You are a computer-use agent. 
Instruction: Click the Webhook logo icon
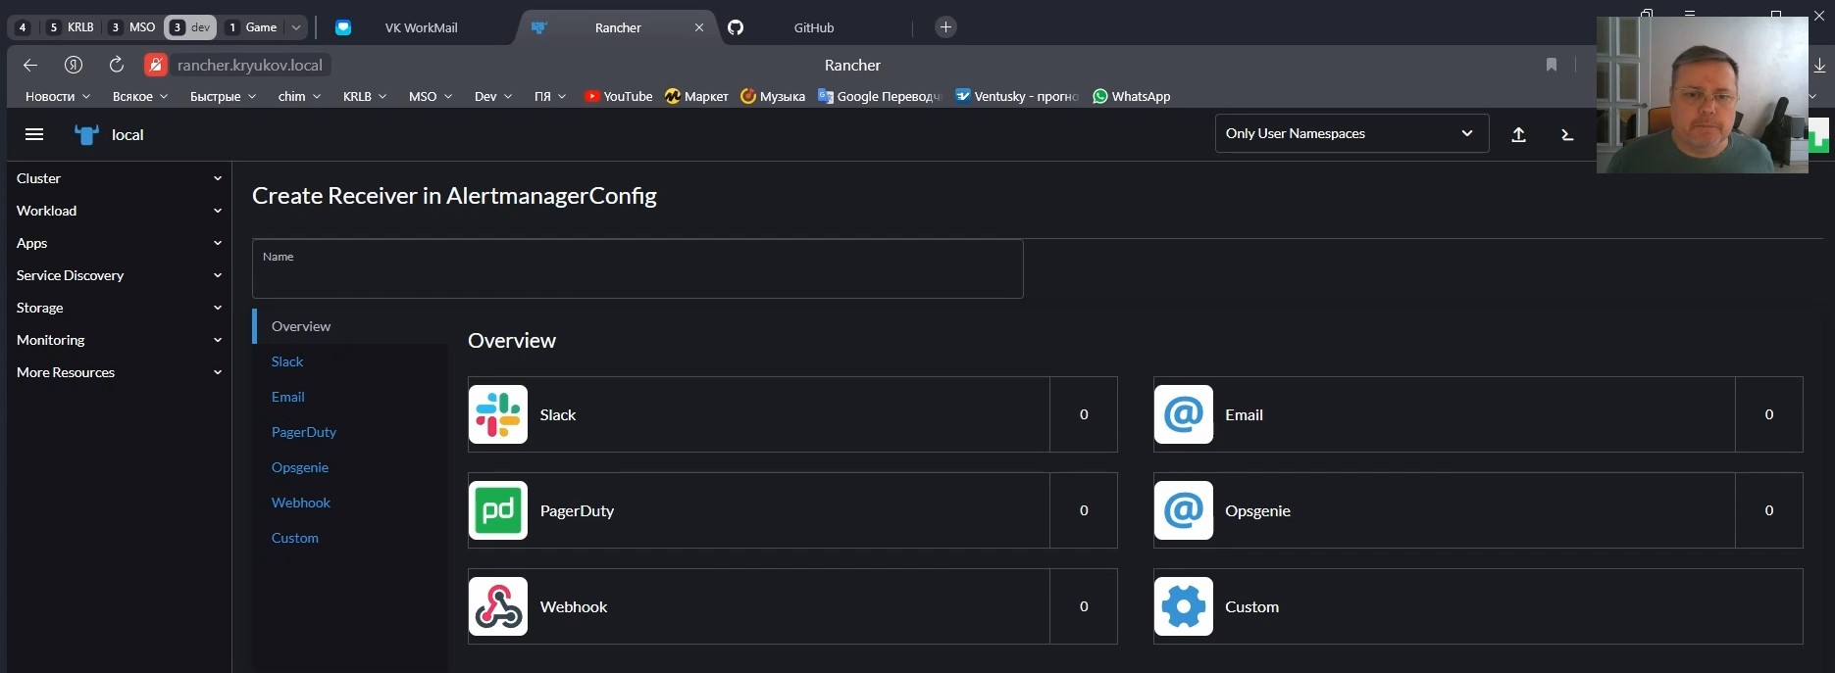498,606
